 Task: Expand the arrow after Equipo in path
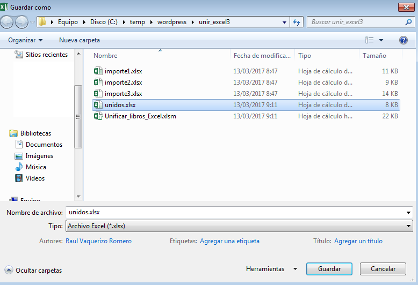coord(84,22)
